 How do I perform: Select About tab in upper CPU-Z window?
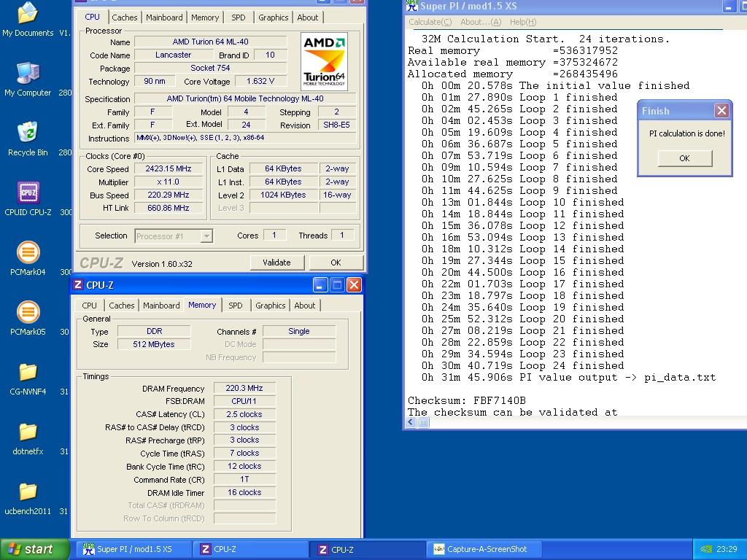pyautogui.click(x=307, y=17)
